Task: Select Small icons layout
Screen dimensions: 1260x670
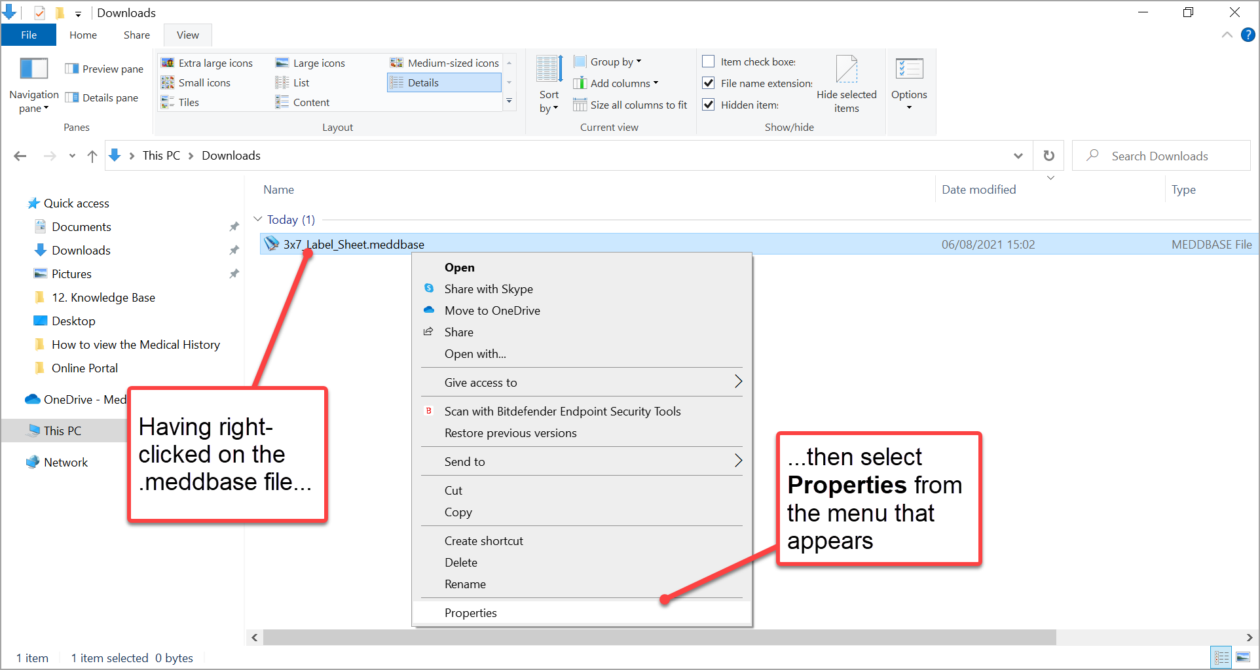Action: 196,82
